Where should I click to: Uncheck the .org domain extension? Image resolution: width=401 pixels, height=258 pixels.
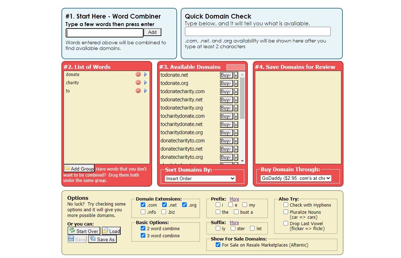tap(184, 205)
